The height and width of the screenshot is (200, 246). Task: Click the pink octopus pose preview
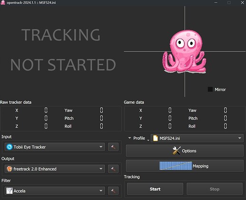(185, 52)
